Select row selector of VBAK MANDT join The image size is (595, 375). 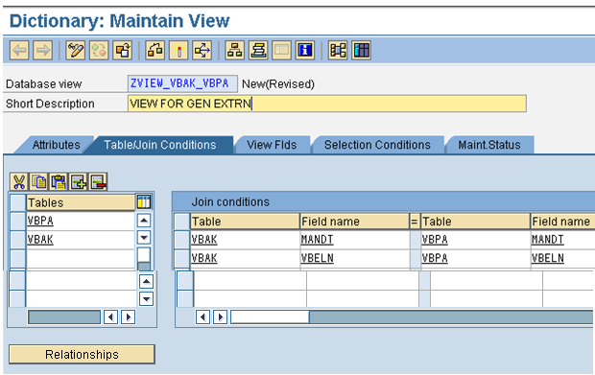181,240
